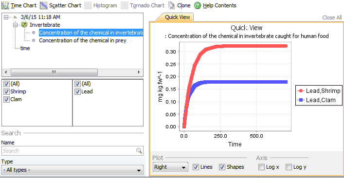Click the search magnifier icon
The image size is (344, 178).
click(x=139, y=151)
